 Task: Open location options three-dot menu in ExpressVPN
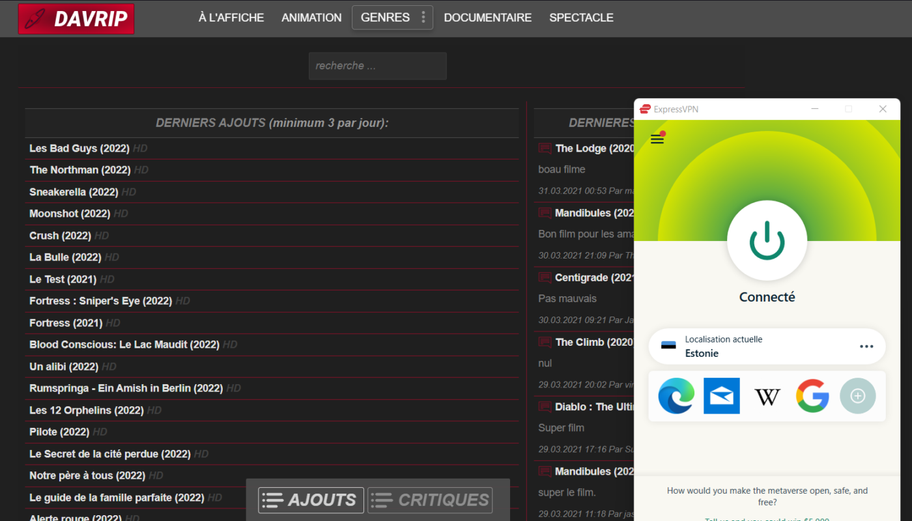pyautogui.click(x=866, y=346)
